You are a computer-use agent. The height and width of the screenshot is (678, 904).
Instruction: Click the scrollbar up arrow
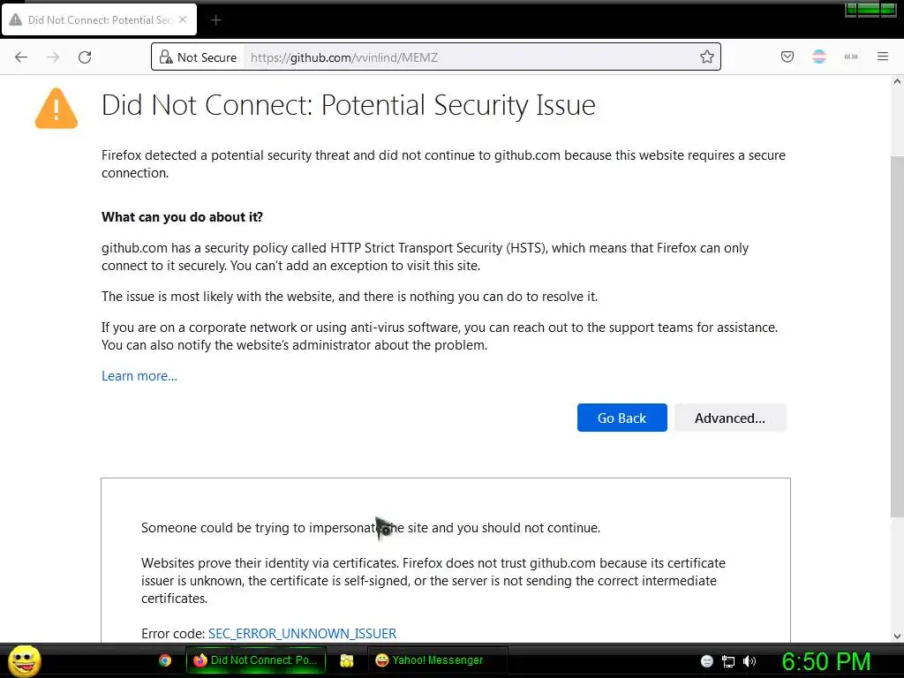[897, 82]
